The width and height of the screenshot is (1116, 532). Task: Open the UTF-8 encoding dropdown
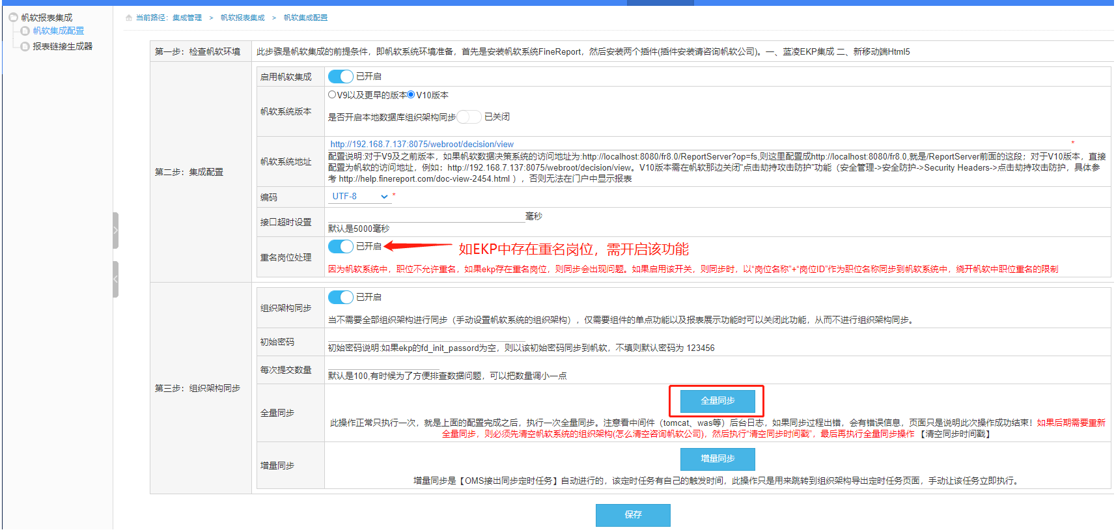pos(359,196)
